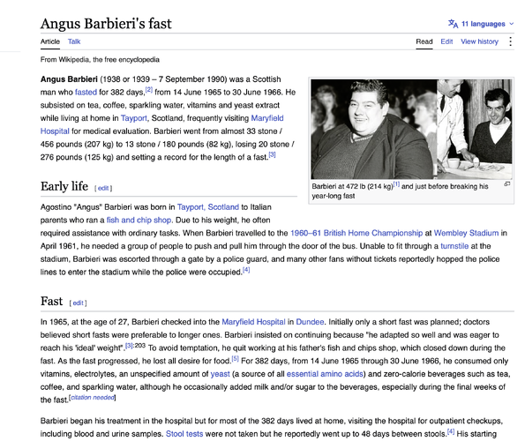Follow the fasted link
This screenshot has width=525, height=441.
[86, 92]
